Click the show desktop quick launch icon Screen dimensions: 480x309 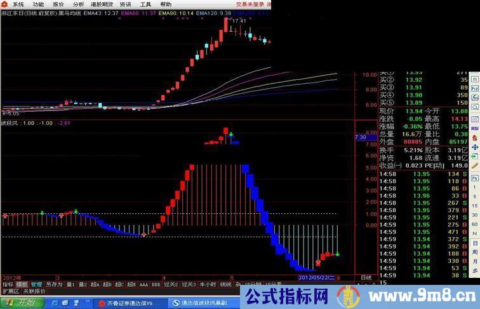(76, 303)
